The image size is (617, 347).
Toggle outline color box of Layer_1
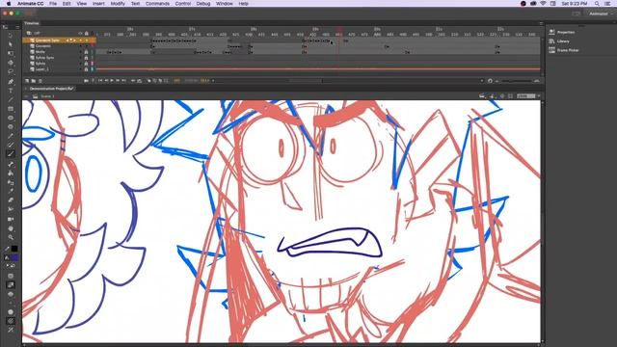pyautogui.click(x=93, y=69)
